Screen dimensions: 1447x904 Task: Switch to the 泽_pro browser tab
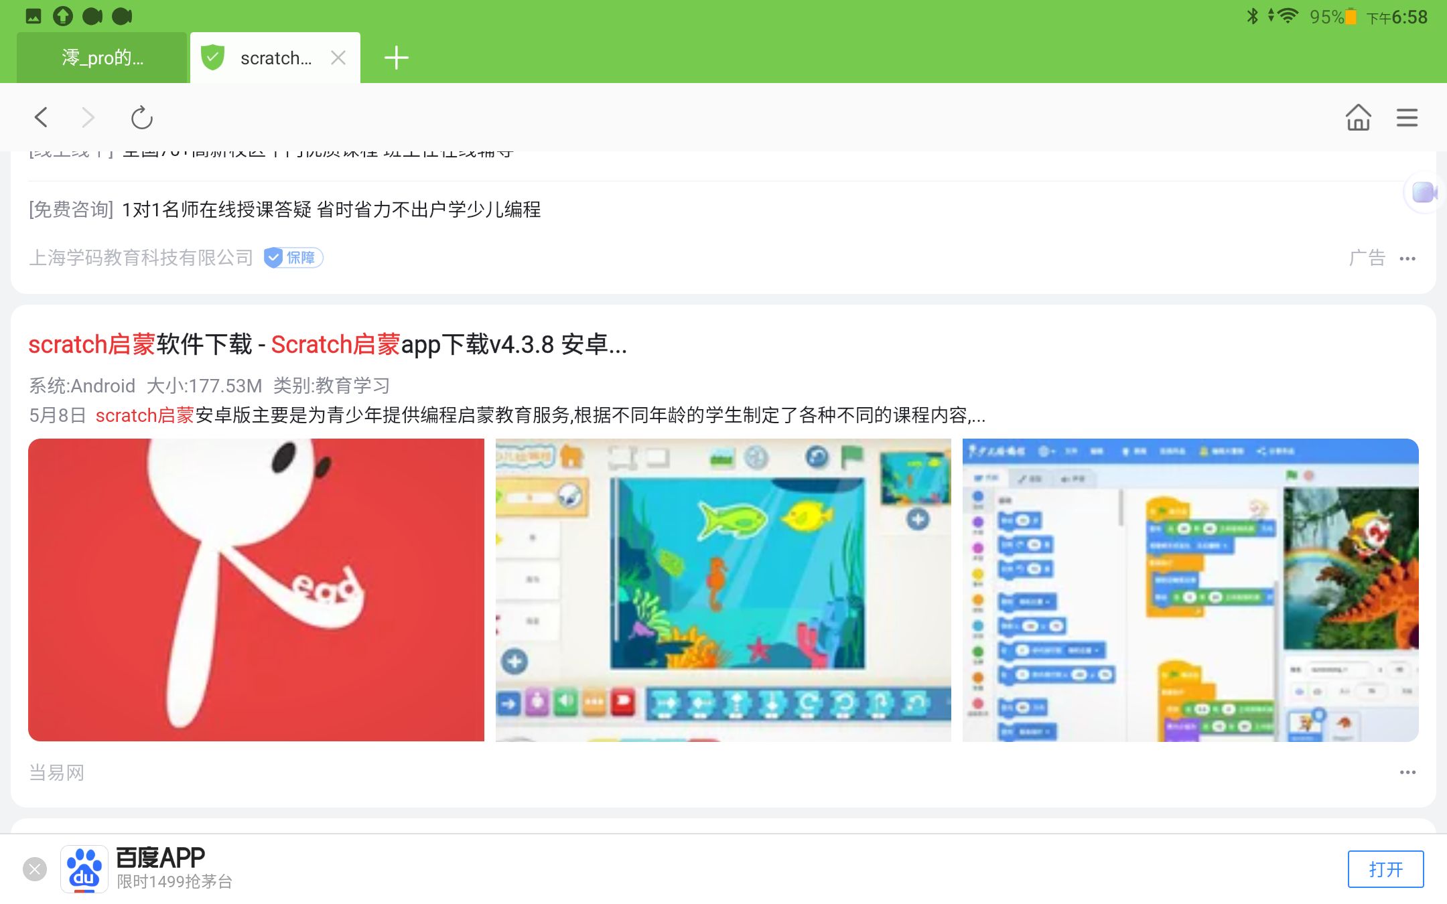pos(103,58)
